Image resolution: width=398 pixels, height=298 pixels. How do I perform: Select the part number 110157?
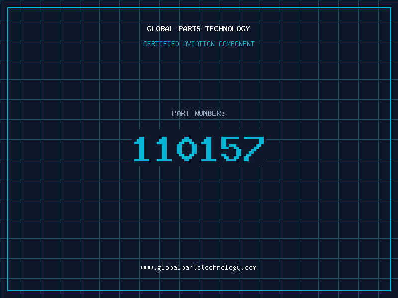point(199,149)
